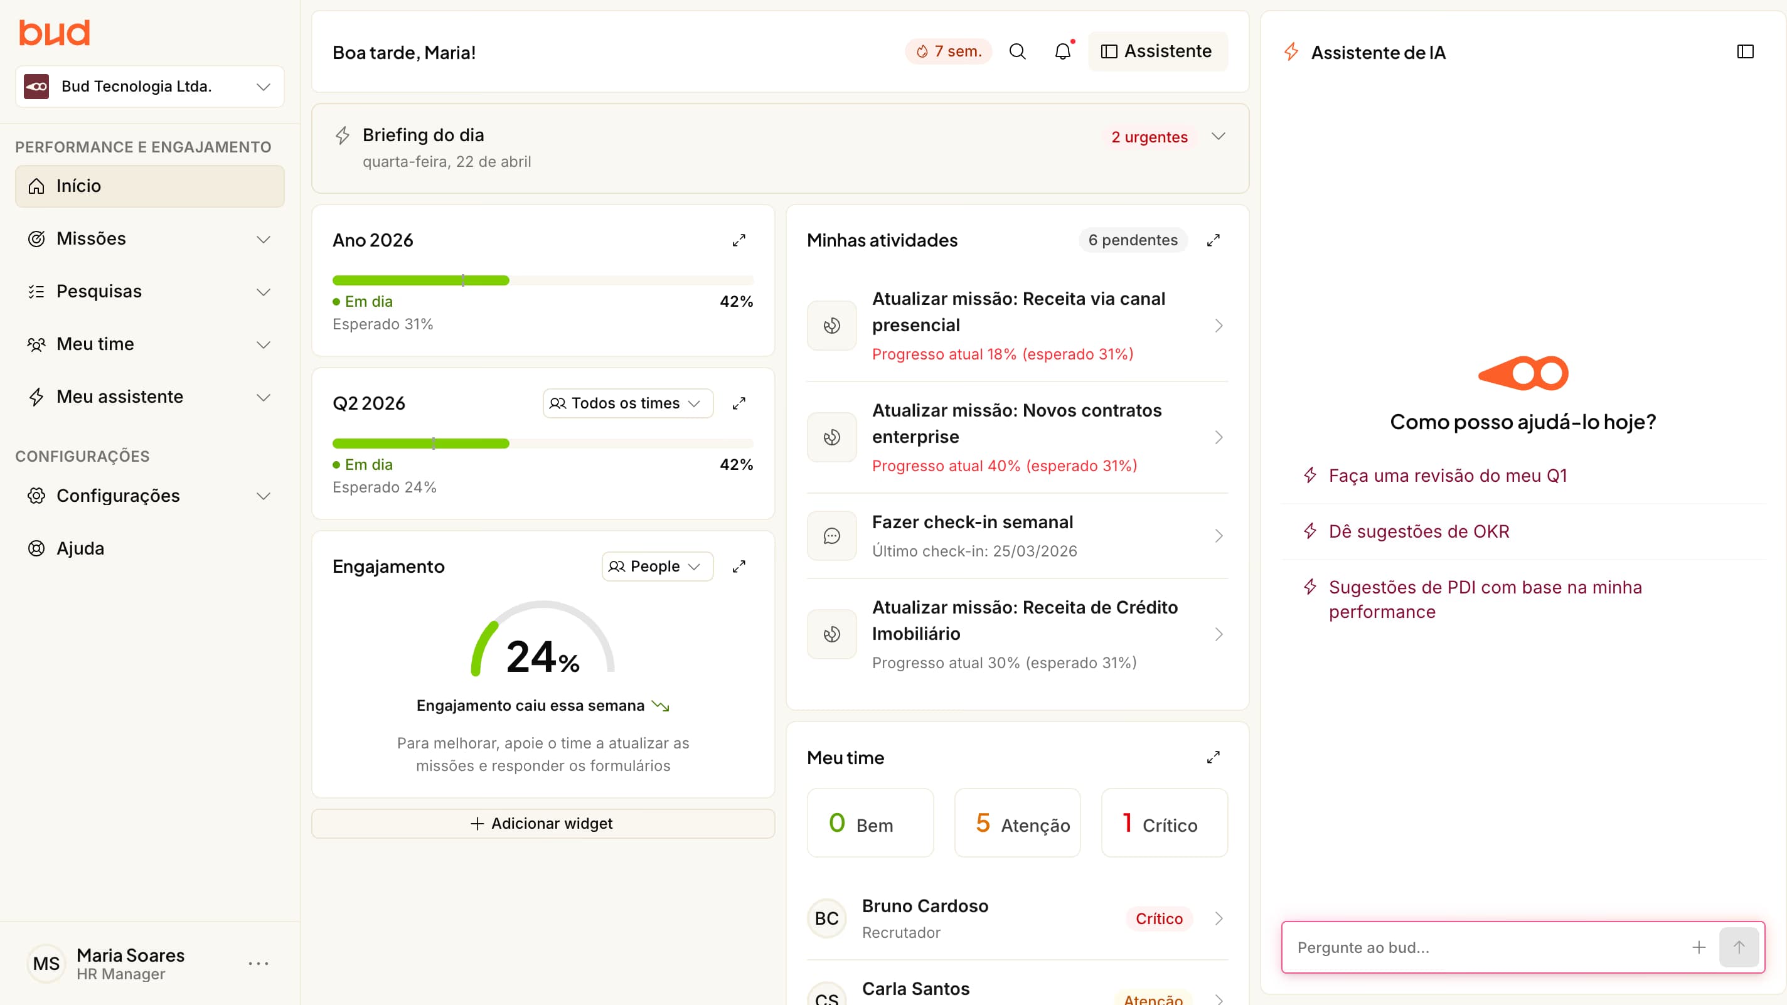Click the bud logo

[x=54, y=32]
